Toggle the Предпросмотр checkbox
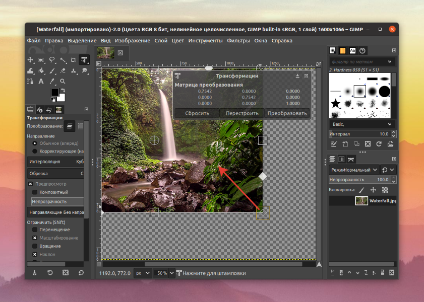424x302 pixels. point(31,184)
